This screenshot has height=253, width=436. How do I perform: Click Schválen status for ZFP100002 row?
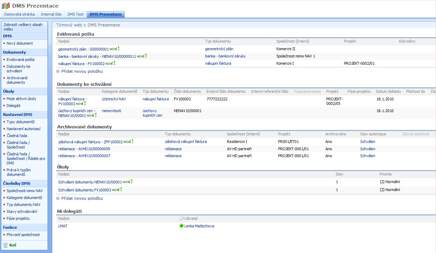(x=368, y=142)
